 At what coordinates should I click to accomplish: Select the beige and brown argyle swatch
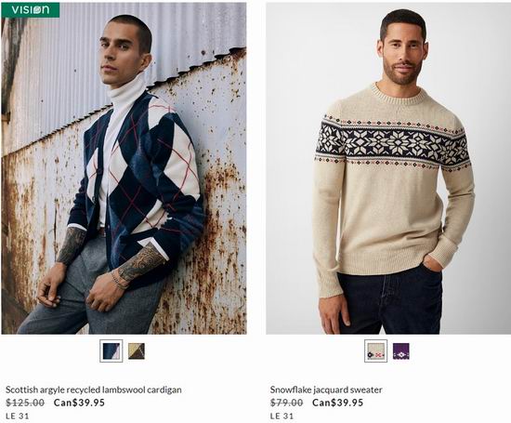(137, 350)
